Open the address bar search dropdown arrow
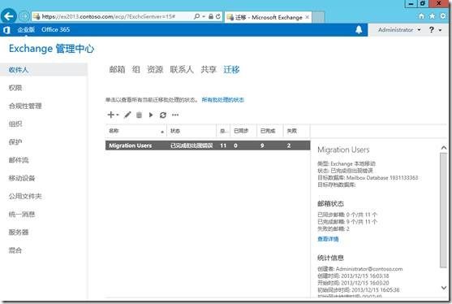Screen dimensions: 452x304 204,16
